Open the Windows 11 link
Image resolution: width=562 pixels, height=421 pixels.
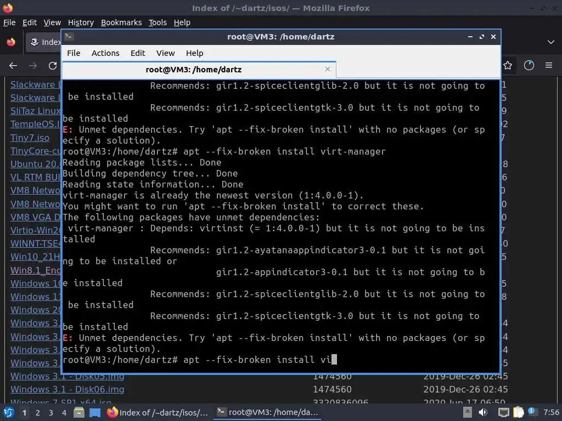point(36,297)
